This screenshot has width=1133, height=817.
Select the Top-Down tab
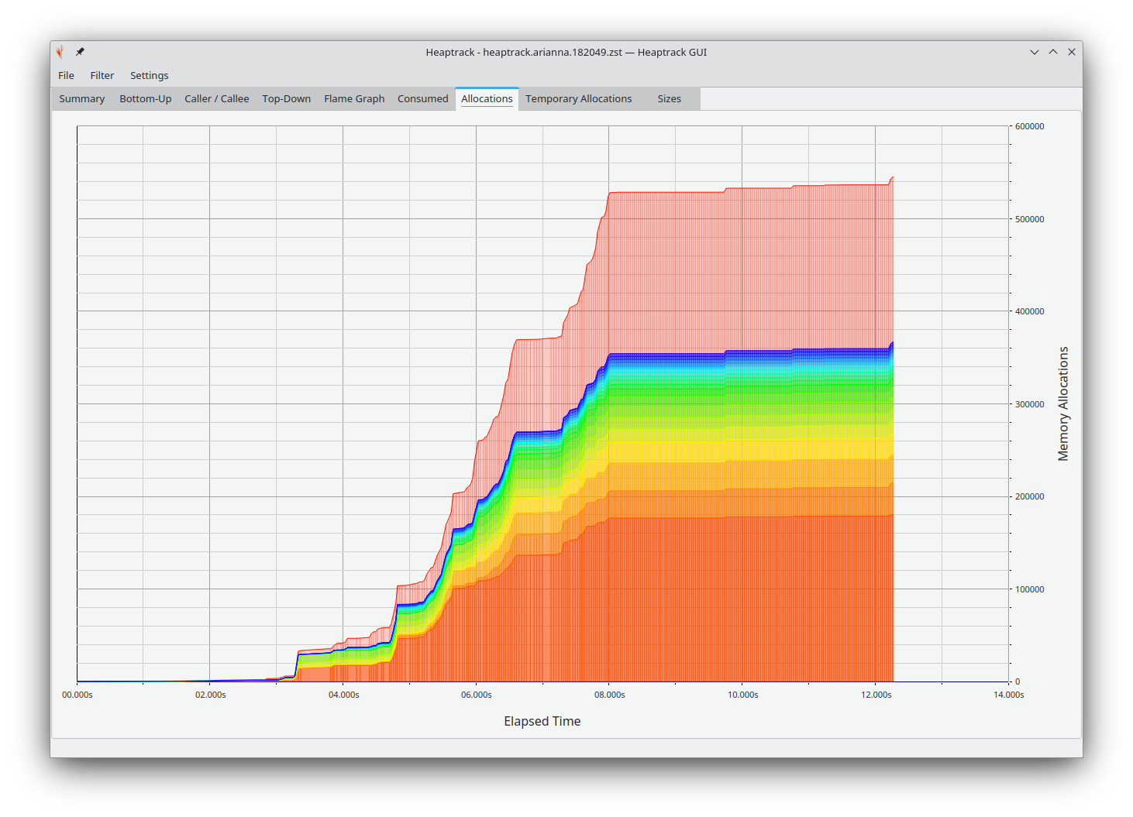point(286,98)
